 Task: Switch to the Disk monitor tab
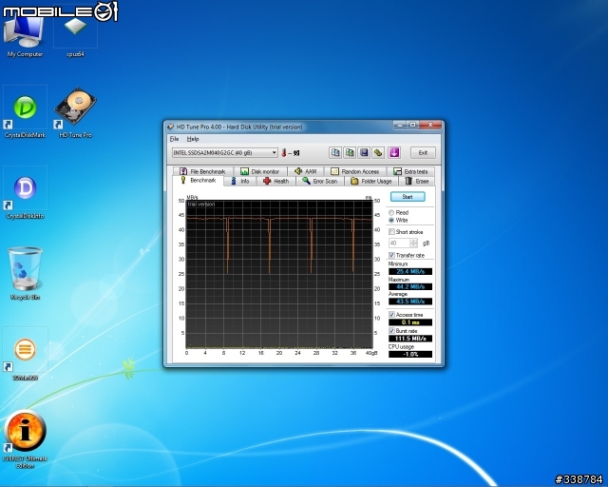click(259, 171)
